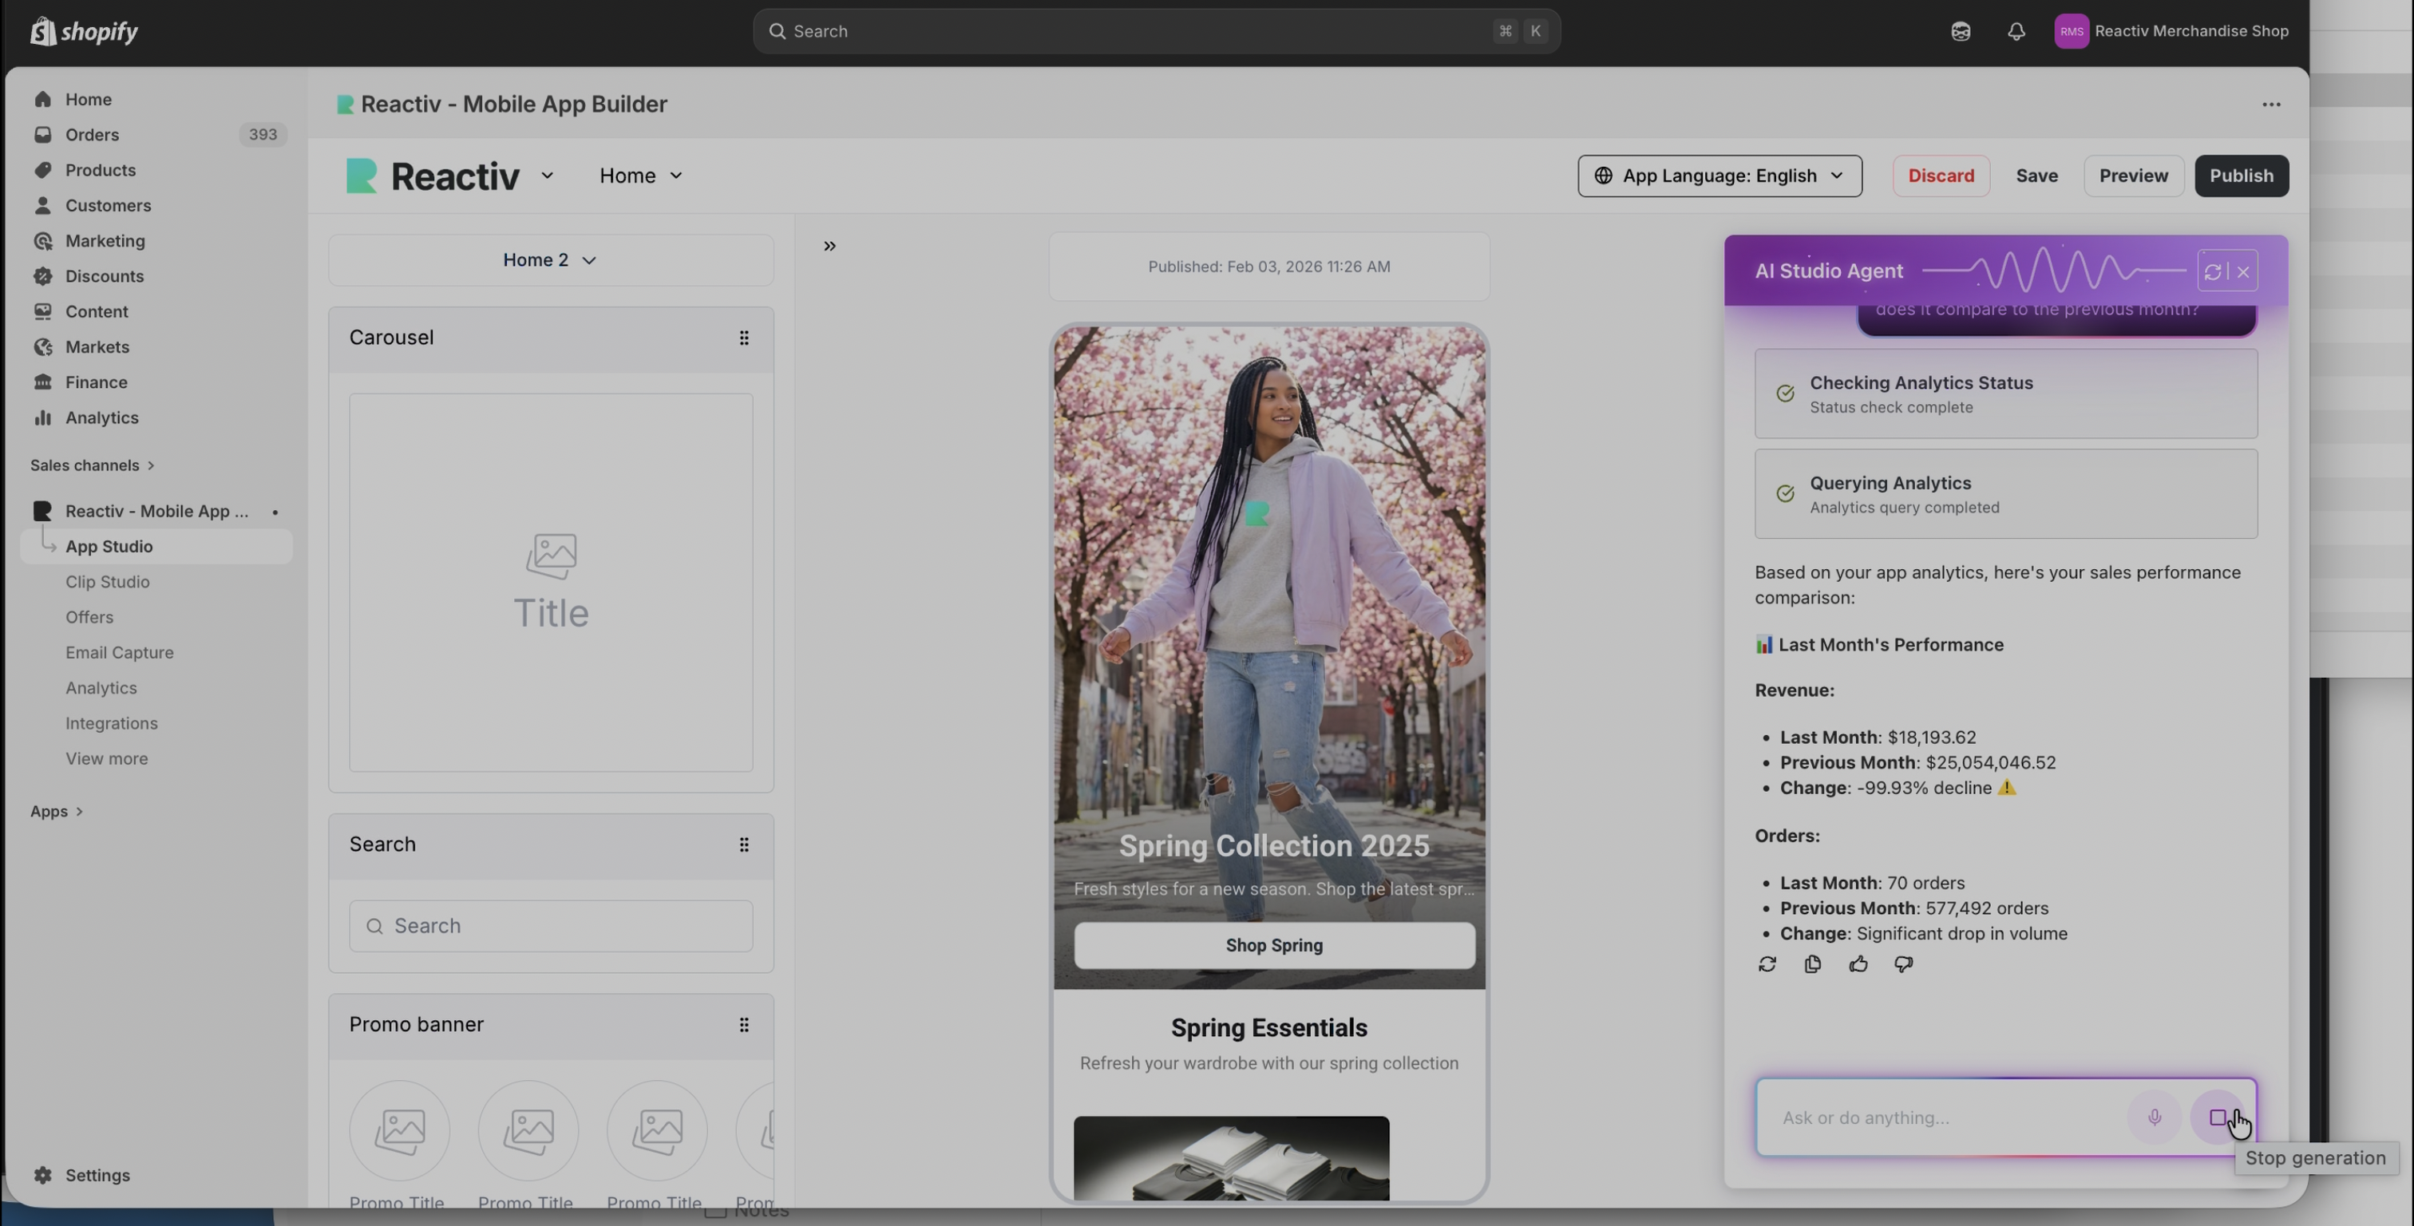Copy the AI response text

point(1812,963)
